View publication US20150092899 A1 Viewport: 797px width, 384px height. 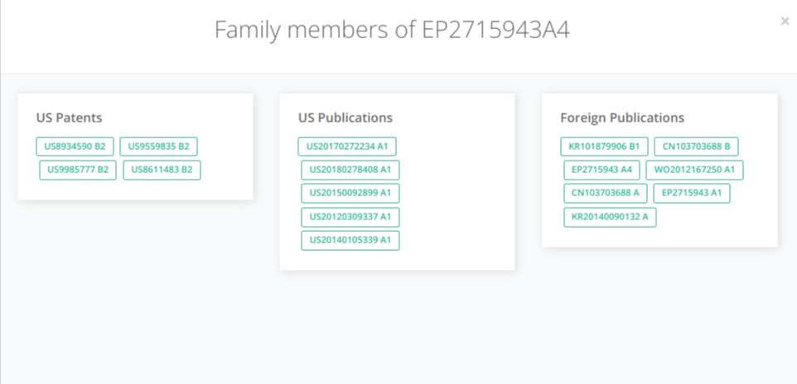coord(350,194)
